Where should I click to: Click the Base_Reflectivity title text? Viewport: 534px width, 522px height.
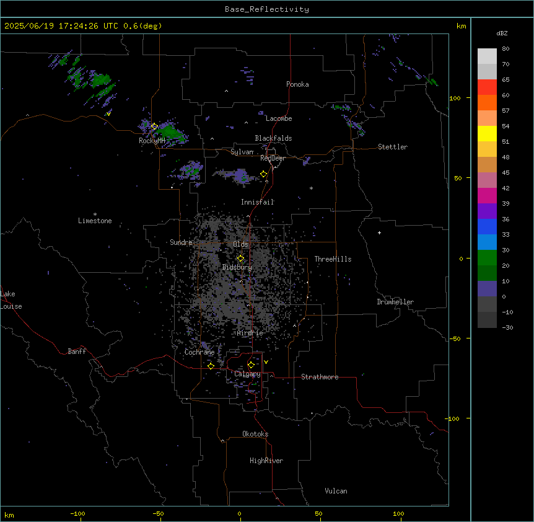tap(266, 9)
